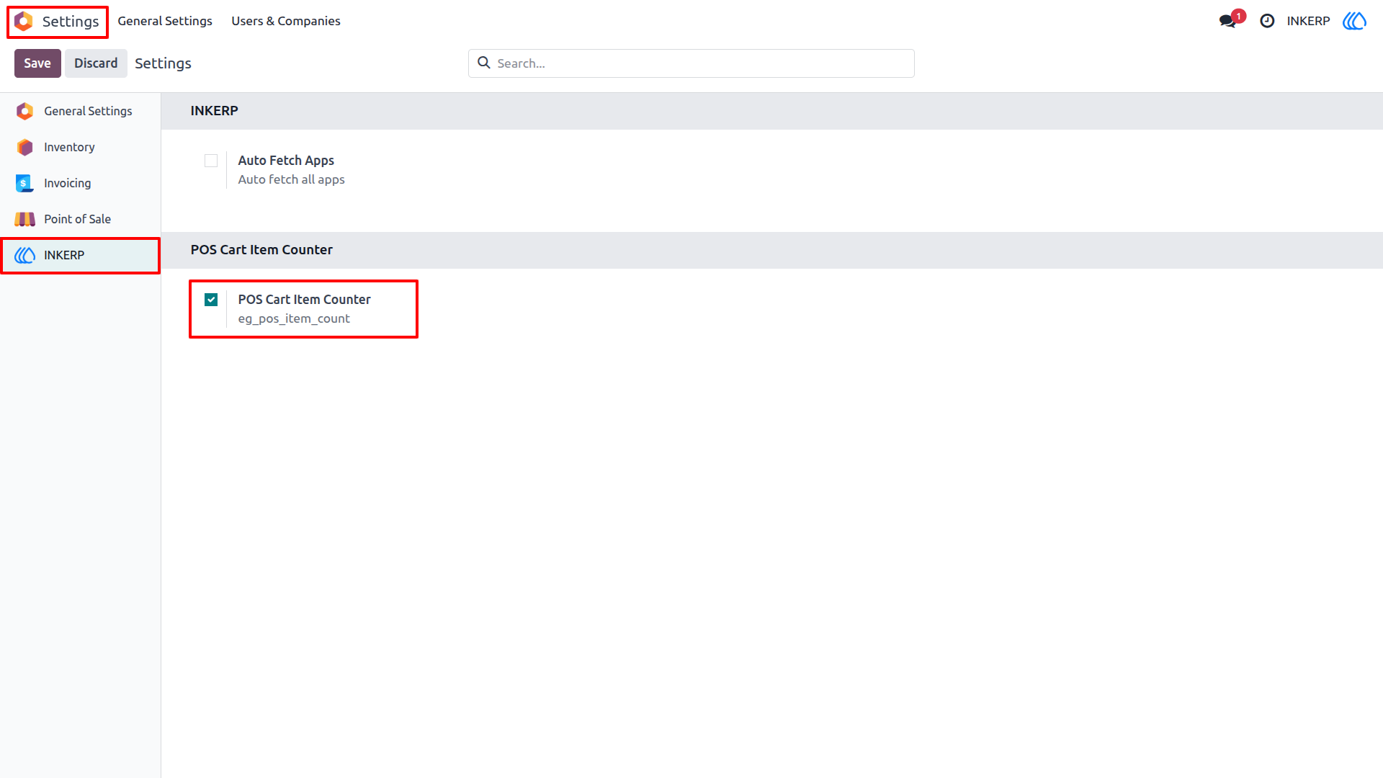This screenshot has height=778, width=1383.
Task: Discard the settings changes
Action: pyautogui.click(x=96, y=63)
